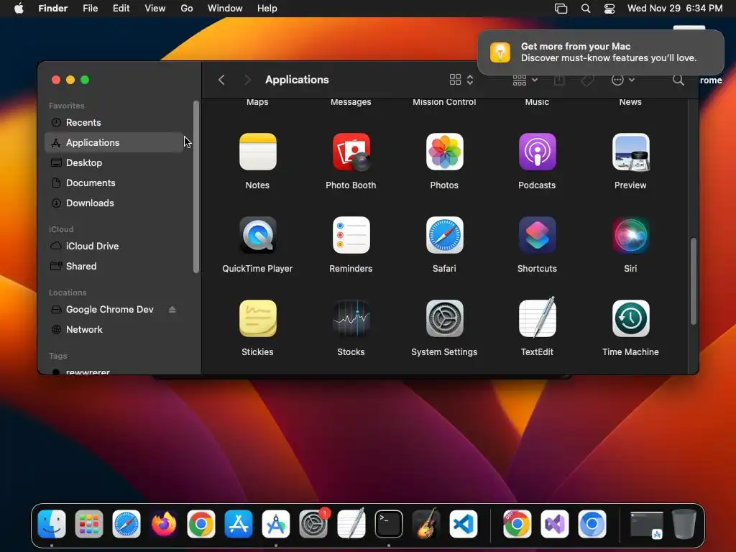736x552 pixels.
Task: Open the App Store from the Dock
Action: coord(239,524)
